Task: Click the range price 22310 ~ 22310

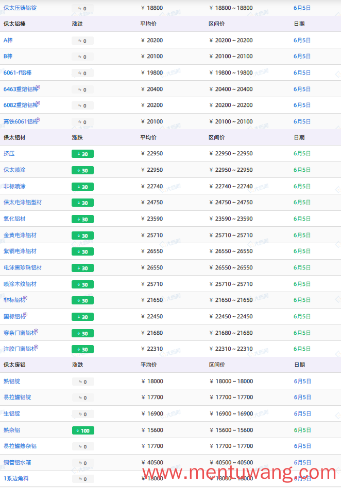Action: (x=231, y=349)
